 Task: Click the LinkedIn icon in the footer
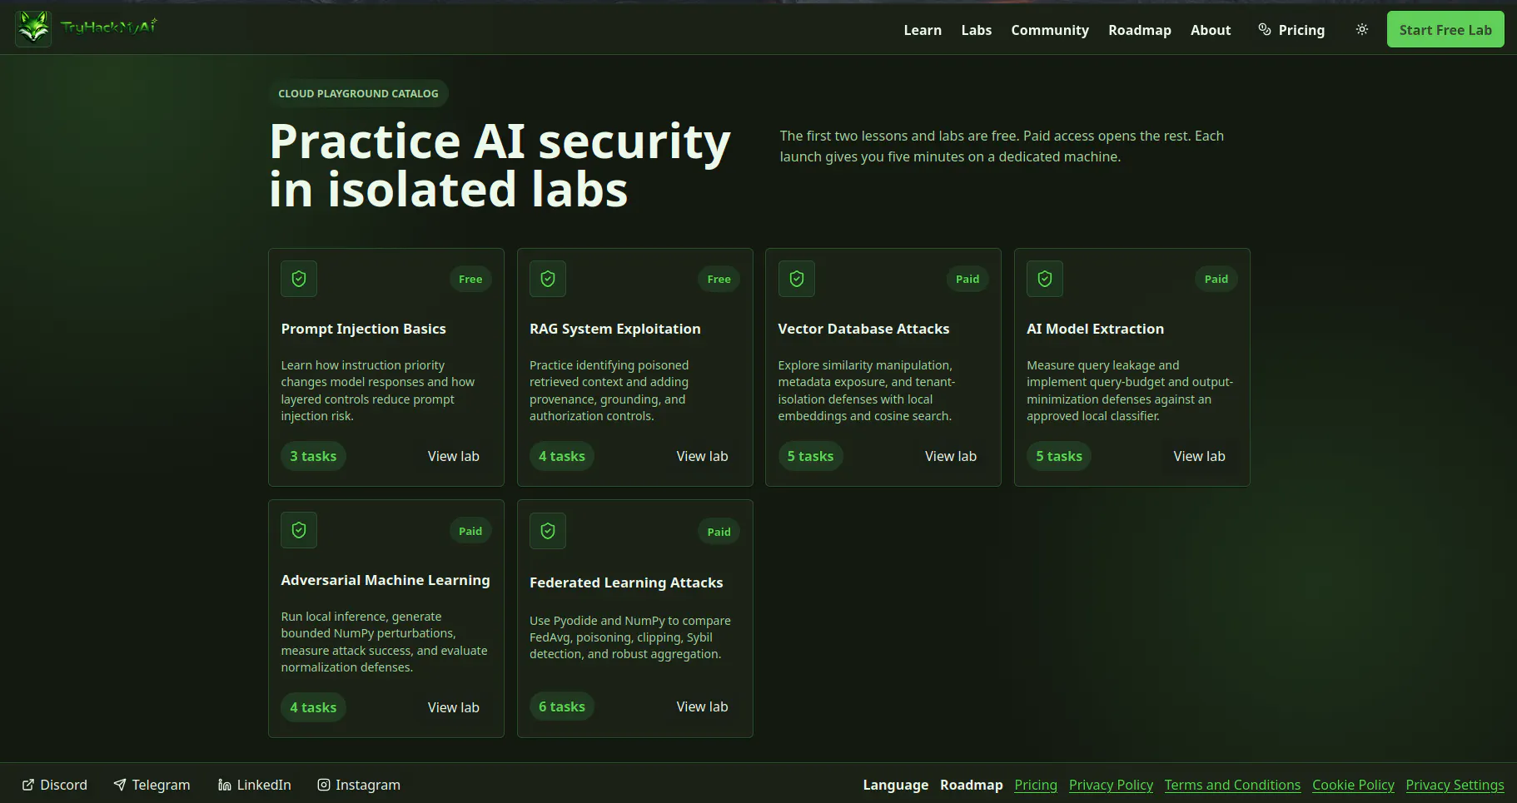click(x=225, y=785)
